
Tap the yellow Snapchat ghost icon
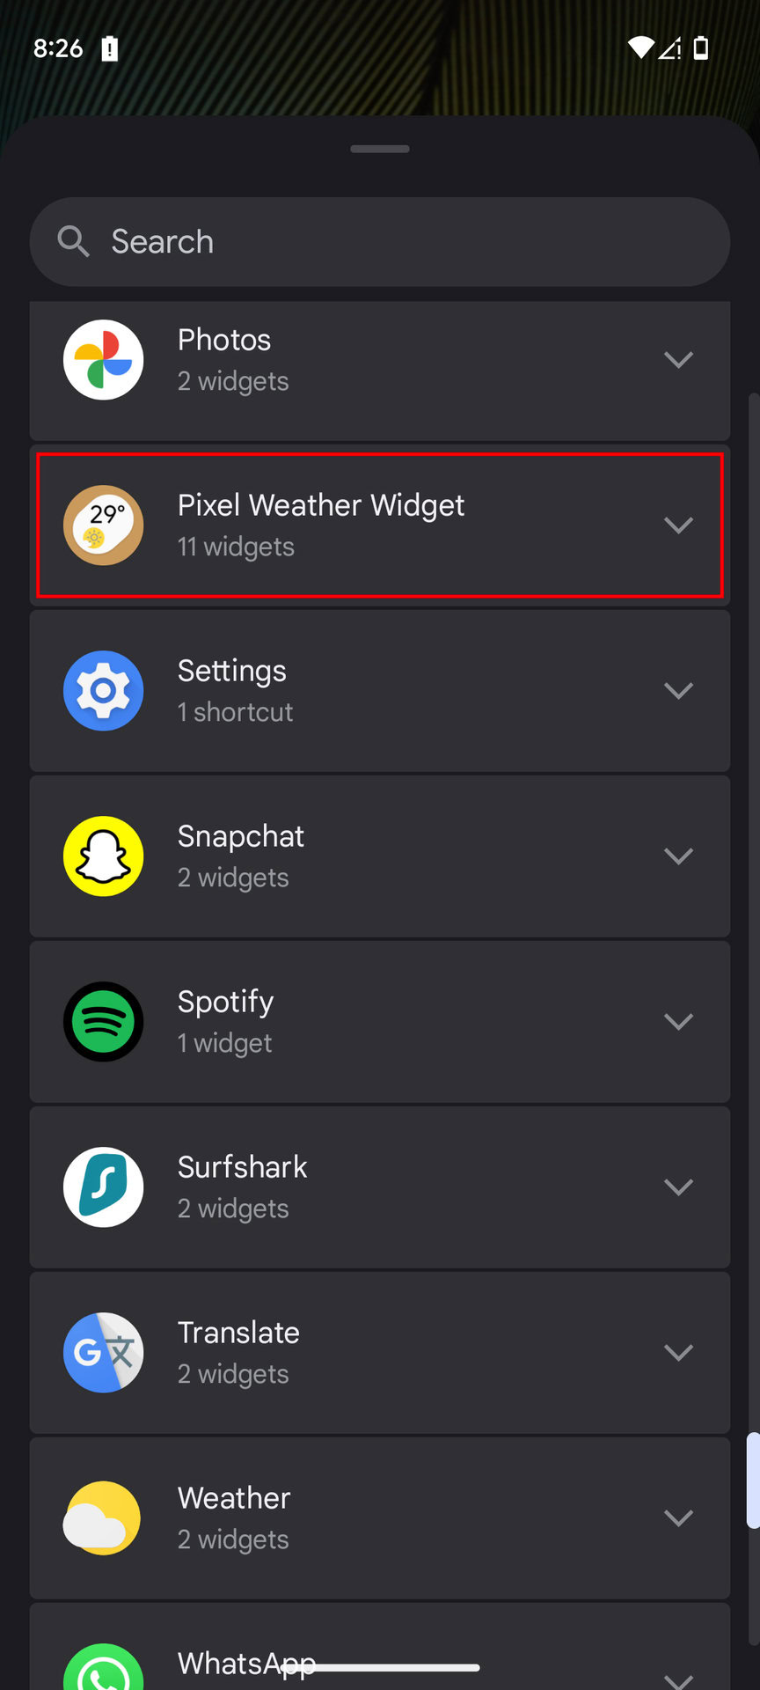[x=104, y=856]
